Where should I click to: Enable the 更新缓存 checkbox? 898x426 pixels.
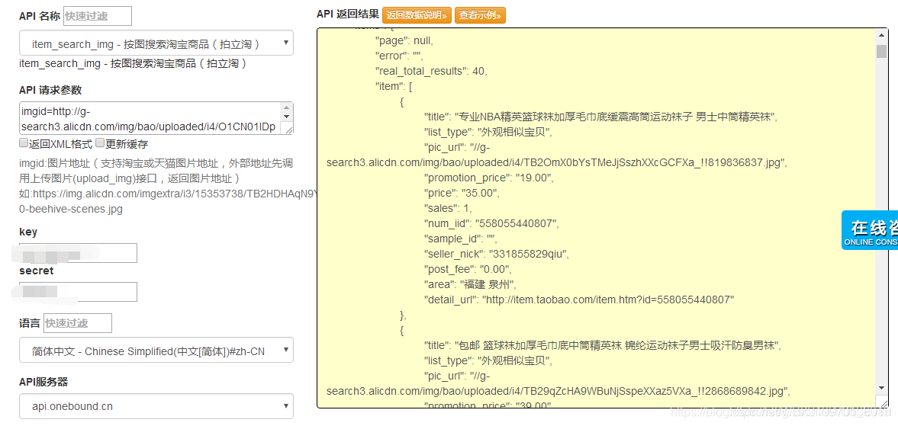(100, 143)
